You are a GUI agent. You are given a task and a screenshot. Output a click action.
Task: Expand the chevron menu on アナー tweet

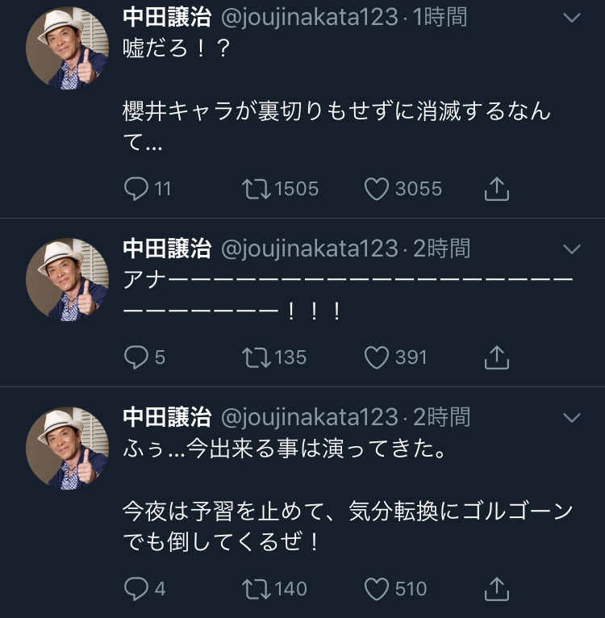click(571, 248)
